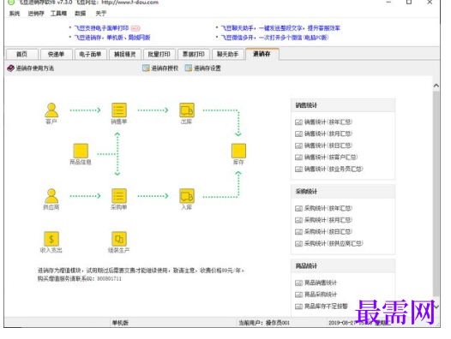The height and width of the screenshot is (339, 451).
Task: Open chart icon for 商品库存不足报警
Action: [x=299, y=306]
